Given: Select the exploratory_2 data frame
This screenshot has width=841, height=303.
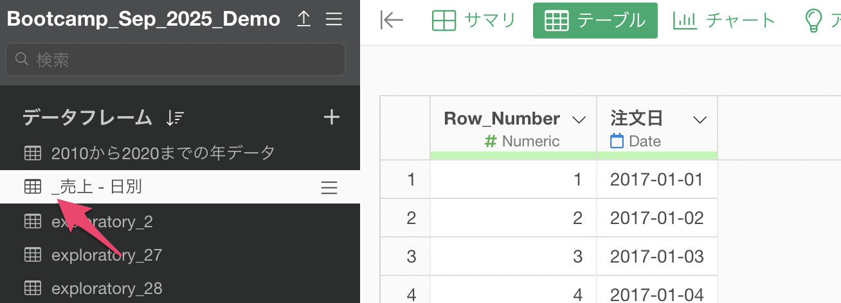Looking at the screenshot, I should [x=102, y=221].
